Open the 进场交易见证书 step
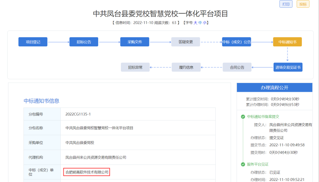Screen dimensions: 319x182 [x=288, y=67]
